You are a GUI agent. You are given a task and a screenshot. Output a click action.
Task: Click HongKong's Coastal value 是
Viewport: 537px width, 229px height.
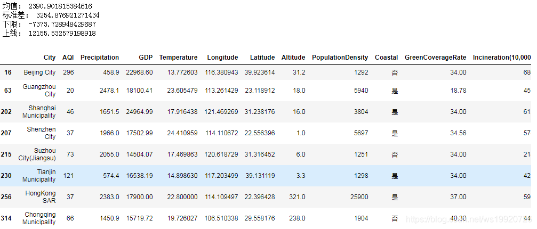[395, 197]
